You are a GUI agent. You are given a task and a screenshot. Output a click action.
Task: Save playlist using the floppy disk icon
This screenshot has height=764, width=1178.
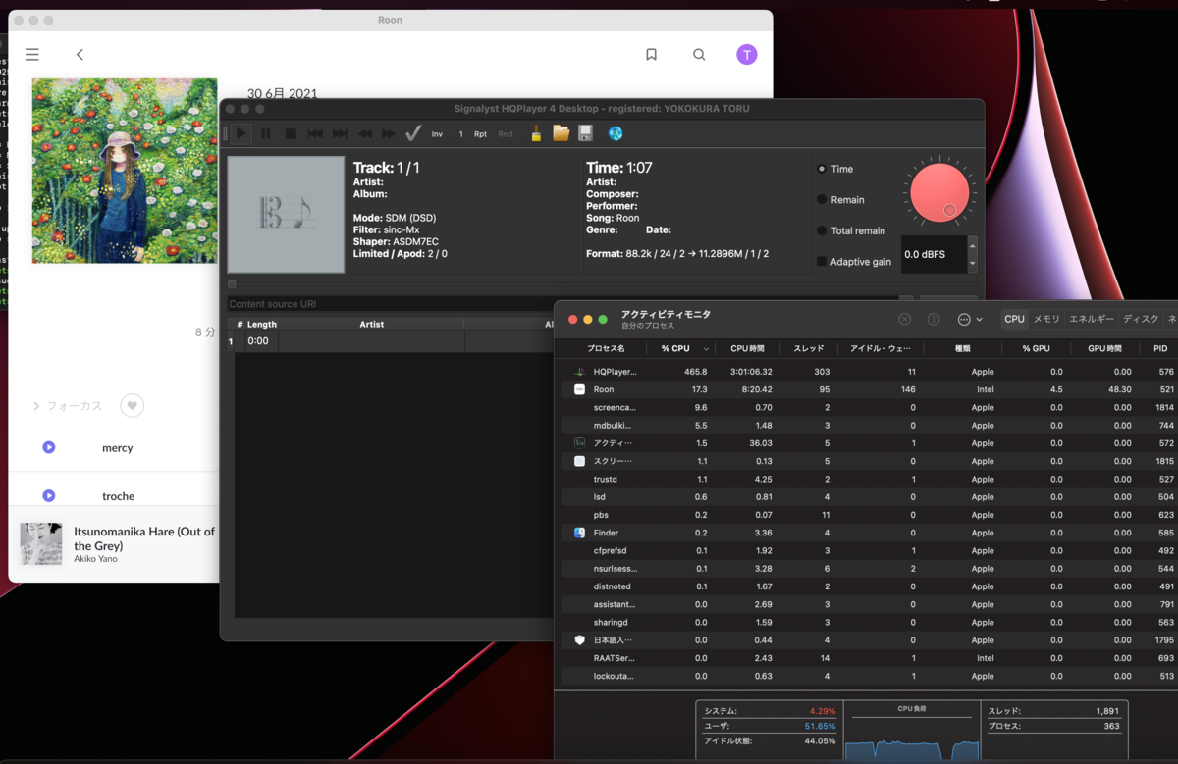pos(585,133)
